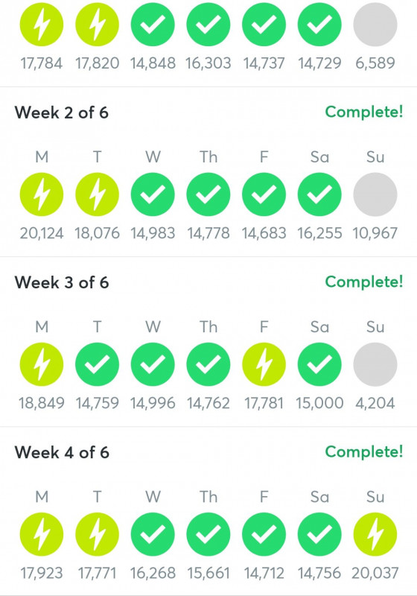The height and width of the screenshot is (596, 417).
Task: Tap Thursday checkmark with 15,661 steps
Action: (x=208, y=534)
